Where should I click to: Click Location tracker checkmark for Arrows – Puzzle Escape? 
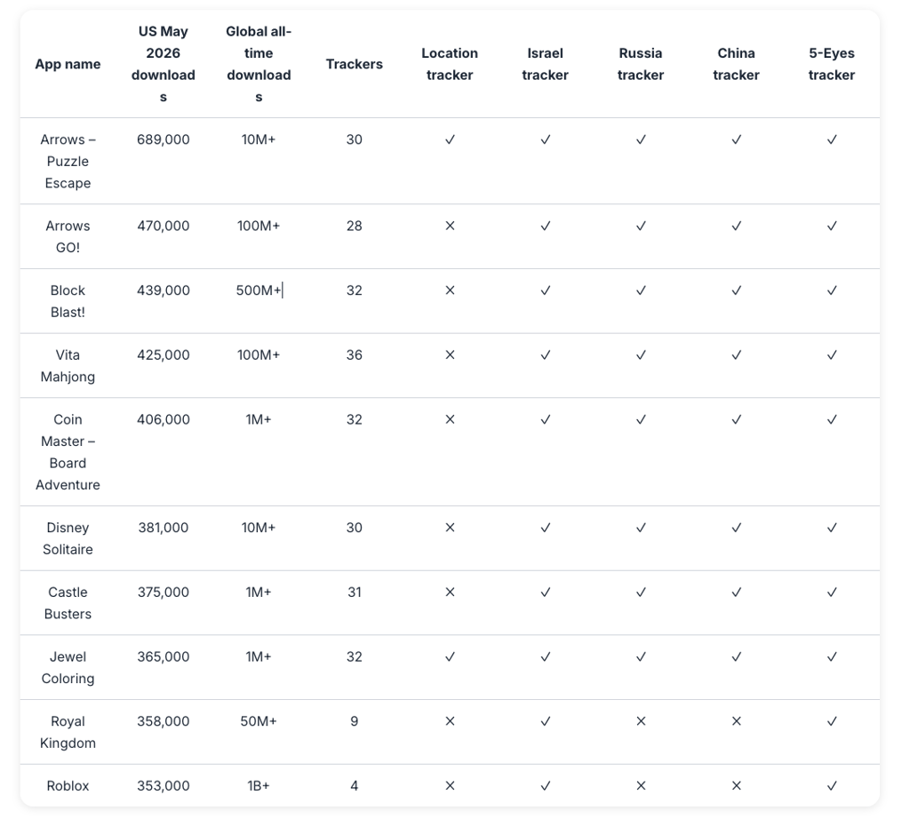450,139
